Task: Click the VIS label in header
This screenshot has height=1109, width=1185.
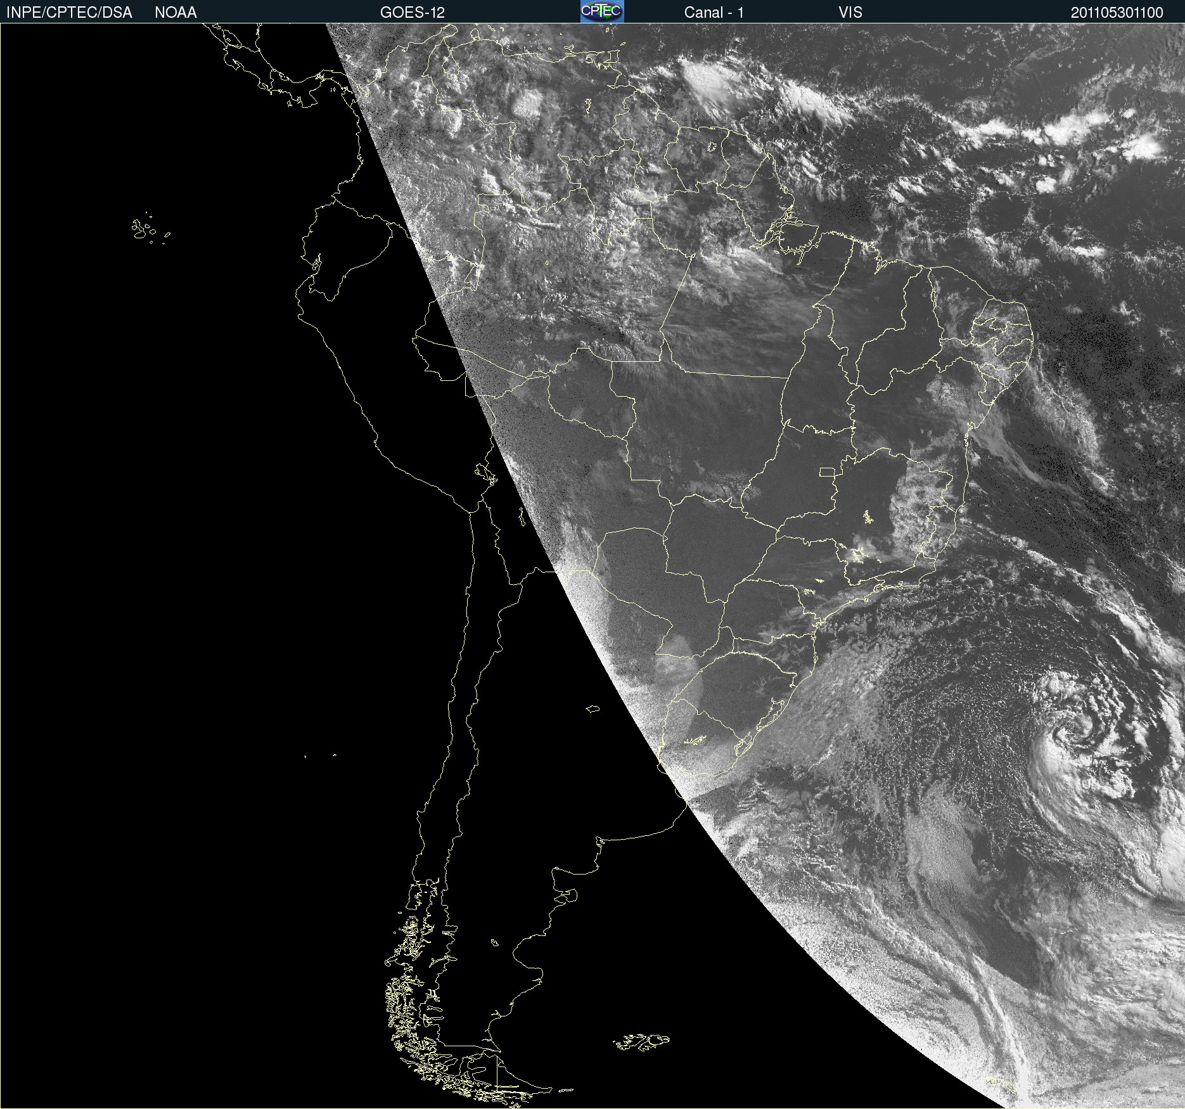Action: (850, 13)
